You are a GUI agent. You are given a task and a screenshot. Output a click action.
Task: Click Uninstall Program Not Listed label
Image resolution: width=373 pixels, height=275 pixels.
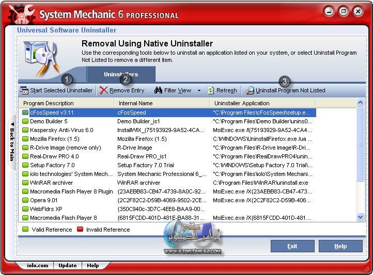click(290, 90)
